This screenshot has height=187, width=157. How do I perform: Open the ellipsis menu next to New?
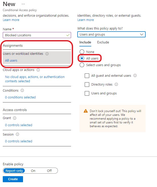tap(24, 4)
